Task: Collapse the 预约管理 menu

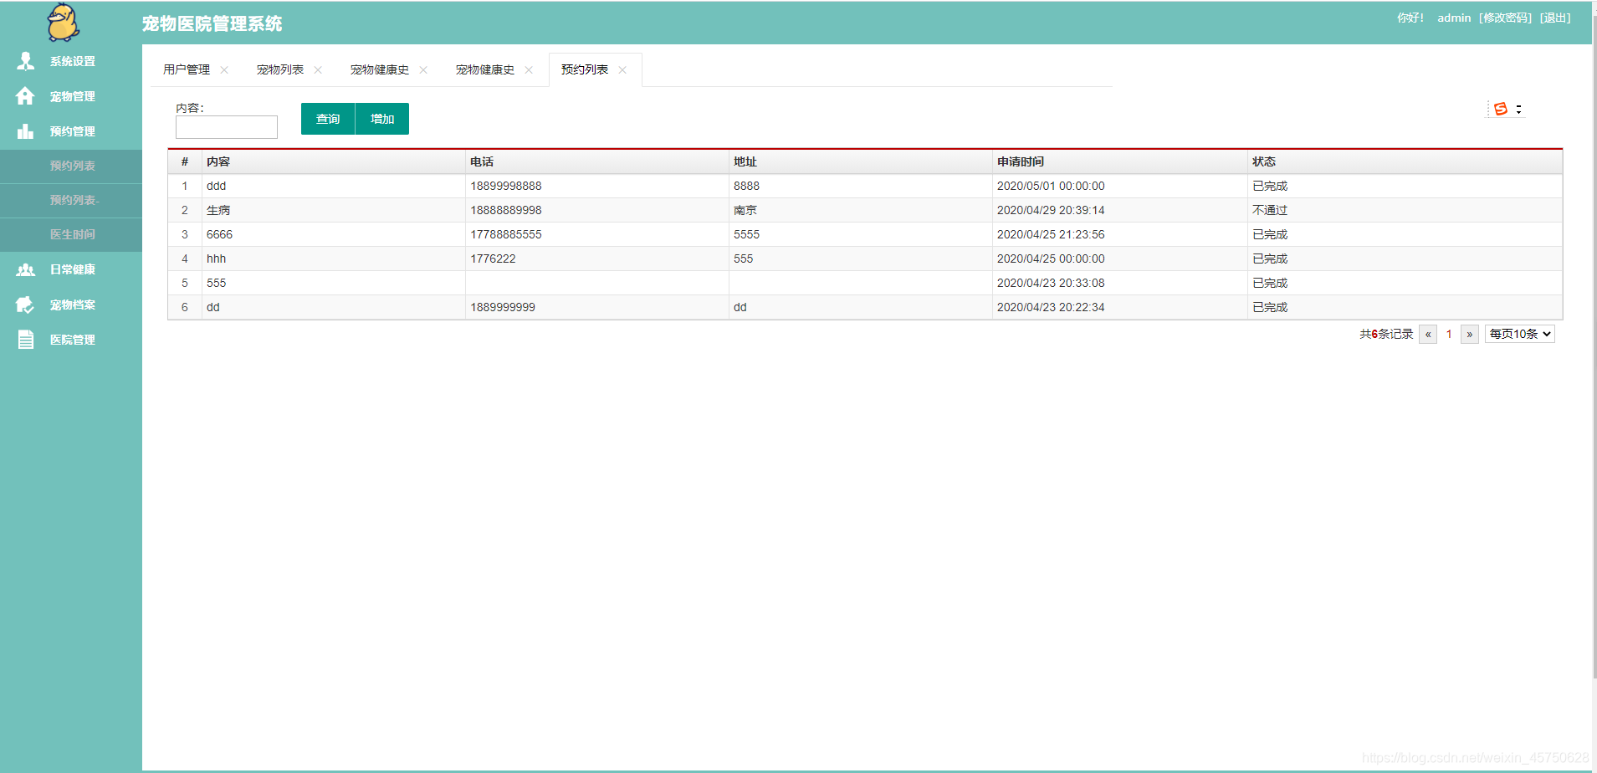Action: (x=71, y=131)
